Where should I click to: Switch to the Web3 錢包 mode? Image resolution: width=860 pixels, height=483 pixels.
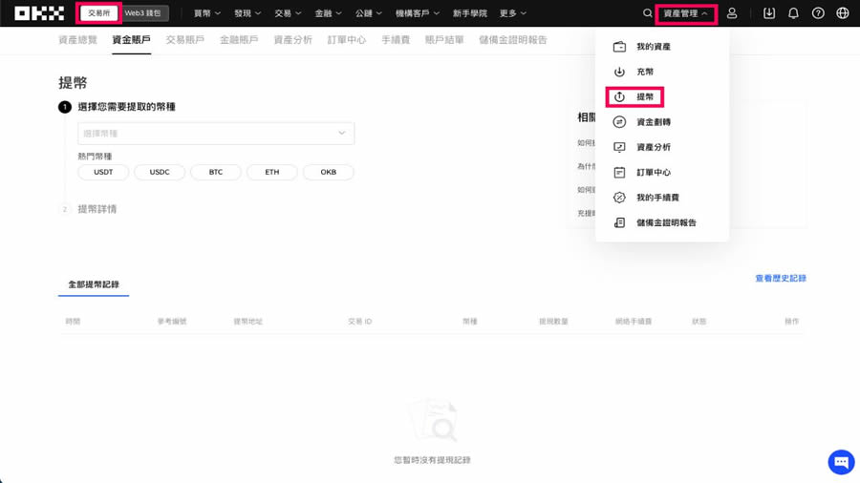tap(143, 13)
